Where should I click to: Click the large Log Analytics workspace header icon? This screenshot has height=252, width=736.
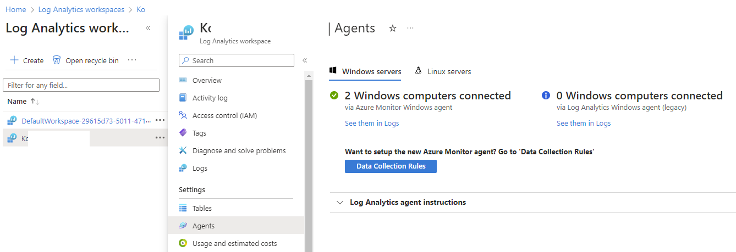click(186, 33)
